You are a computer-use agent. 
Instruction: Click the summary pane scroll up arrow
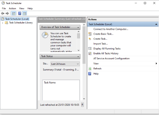tap(84, 25)
